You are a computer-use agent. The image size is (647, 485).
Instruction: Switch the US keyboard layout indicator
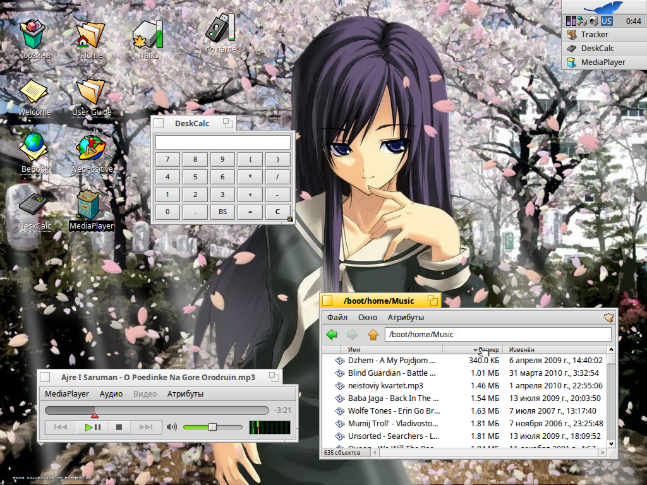(x=607, y=21)
